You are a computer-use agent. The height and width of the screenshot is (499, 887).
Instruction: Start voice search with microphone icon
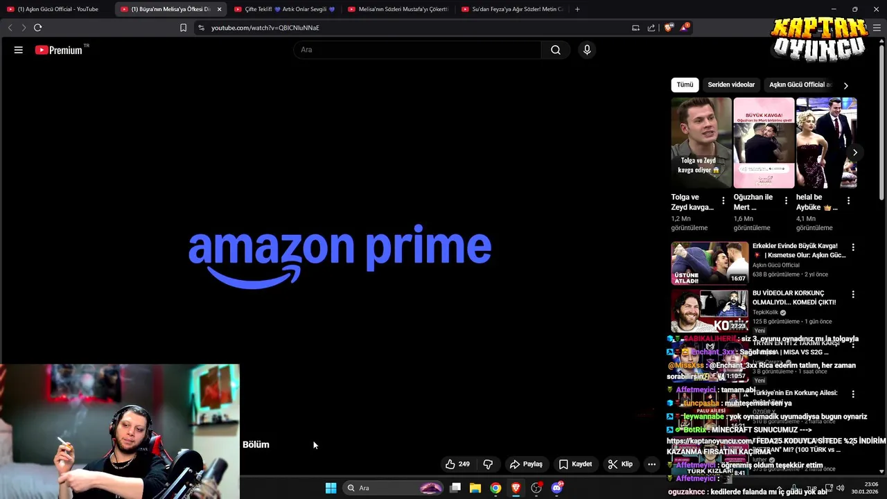[587, 50]
